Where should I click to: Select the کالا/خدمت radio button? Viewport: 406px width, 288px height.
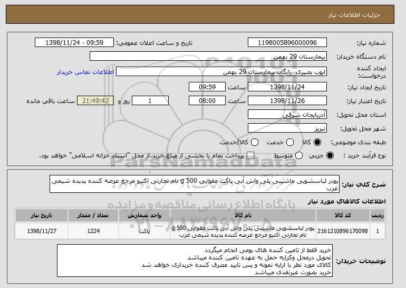coord(255,142)
